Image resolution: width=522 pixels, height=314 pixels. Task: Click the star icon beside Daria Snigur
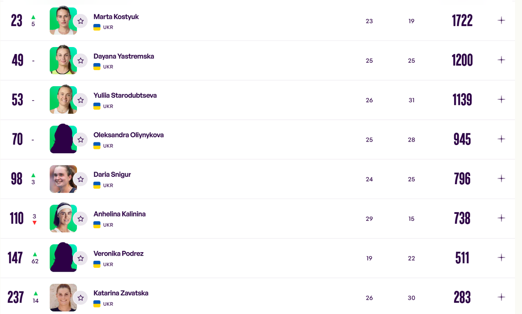tap(80, 179)
